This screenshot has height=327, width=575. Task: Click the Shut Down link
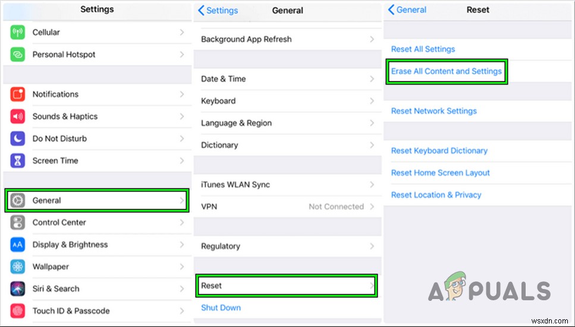pyautogui.click(x=221, y=308)
